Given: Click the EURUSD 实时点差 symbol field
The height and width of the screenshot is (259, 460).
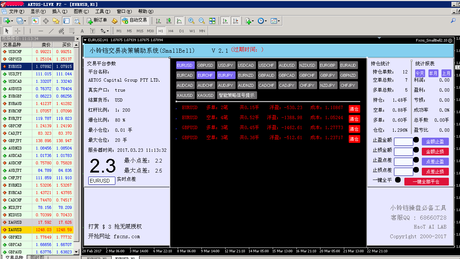Looking at the screenshot, I should (102, 181).
